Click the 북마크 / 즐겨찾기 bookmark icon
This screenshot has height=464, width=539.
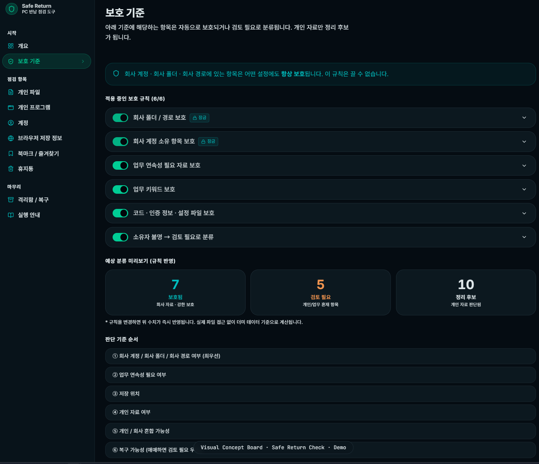pos(11,153)
